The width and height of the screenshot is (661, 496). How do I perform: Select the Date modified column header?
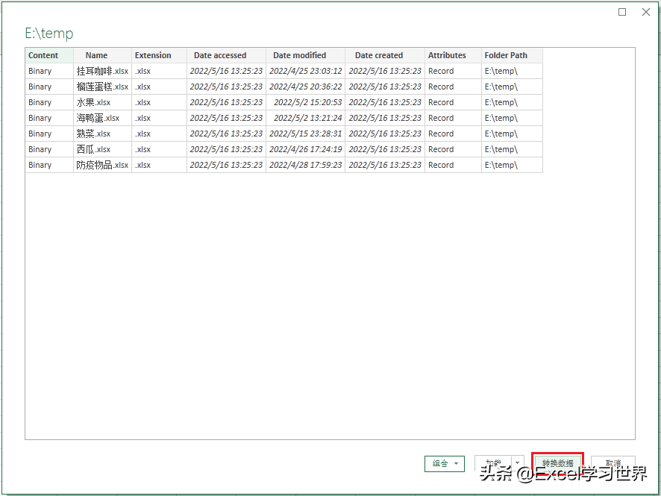click(x=305, y=55)
